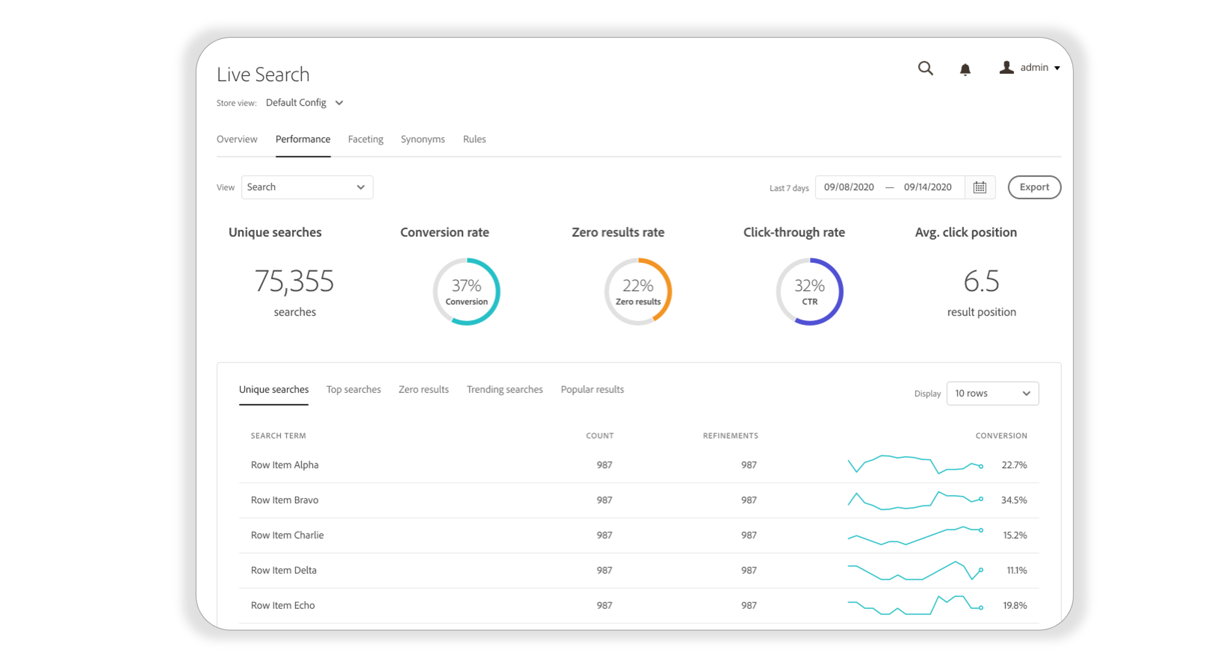Sort by the COUNT column header
Screen dimensions: 1232x669
click(599, 436)
